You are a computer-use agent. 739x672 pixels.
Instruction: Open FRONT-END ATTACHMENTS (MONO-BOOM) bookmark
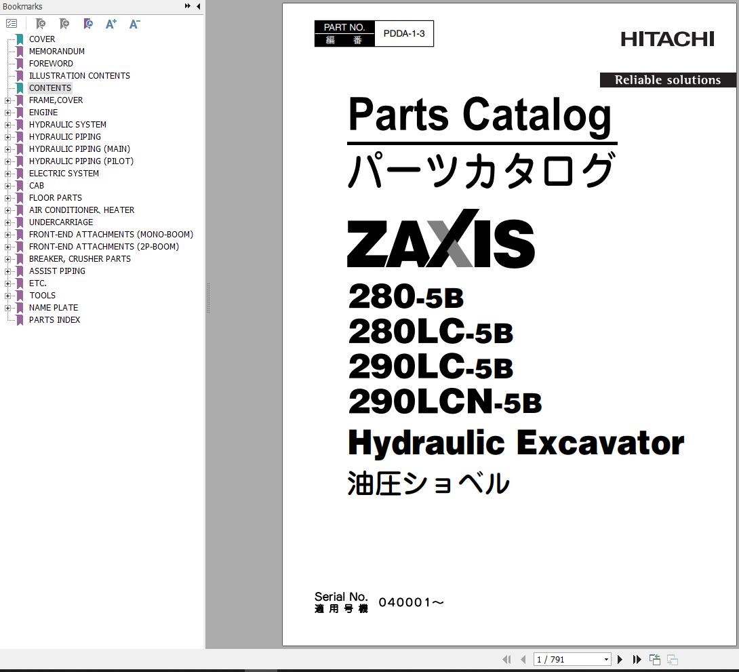click(x=111, y=235)
